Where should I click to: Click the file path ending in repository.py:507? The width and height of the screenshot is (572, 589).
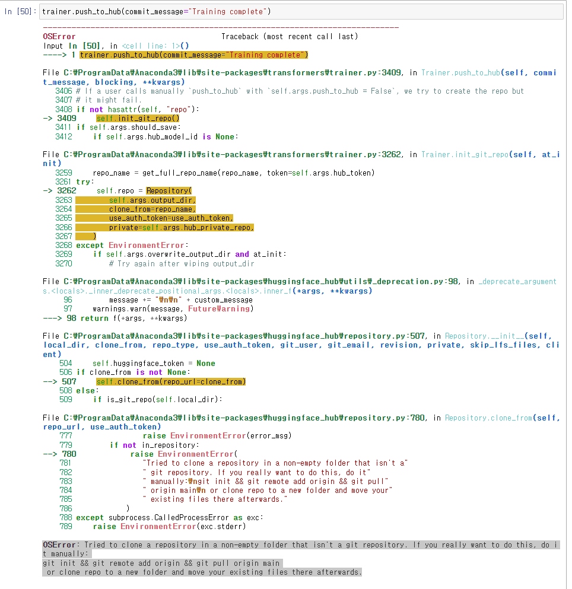tap(244, 336)
